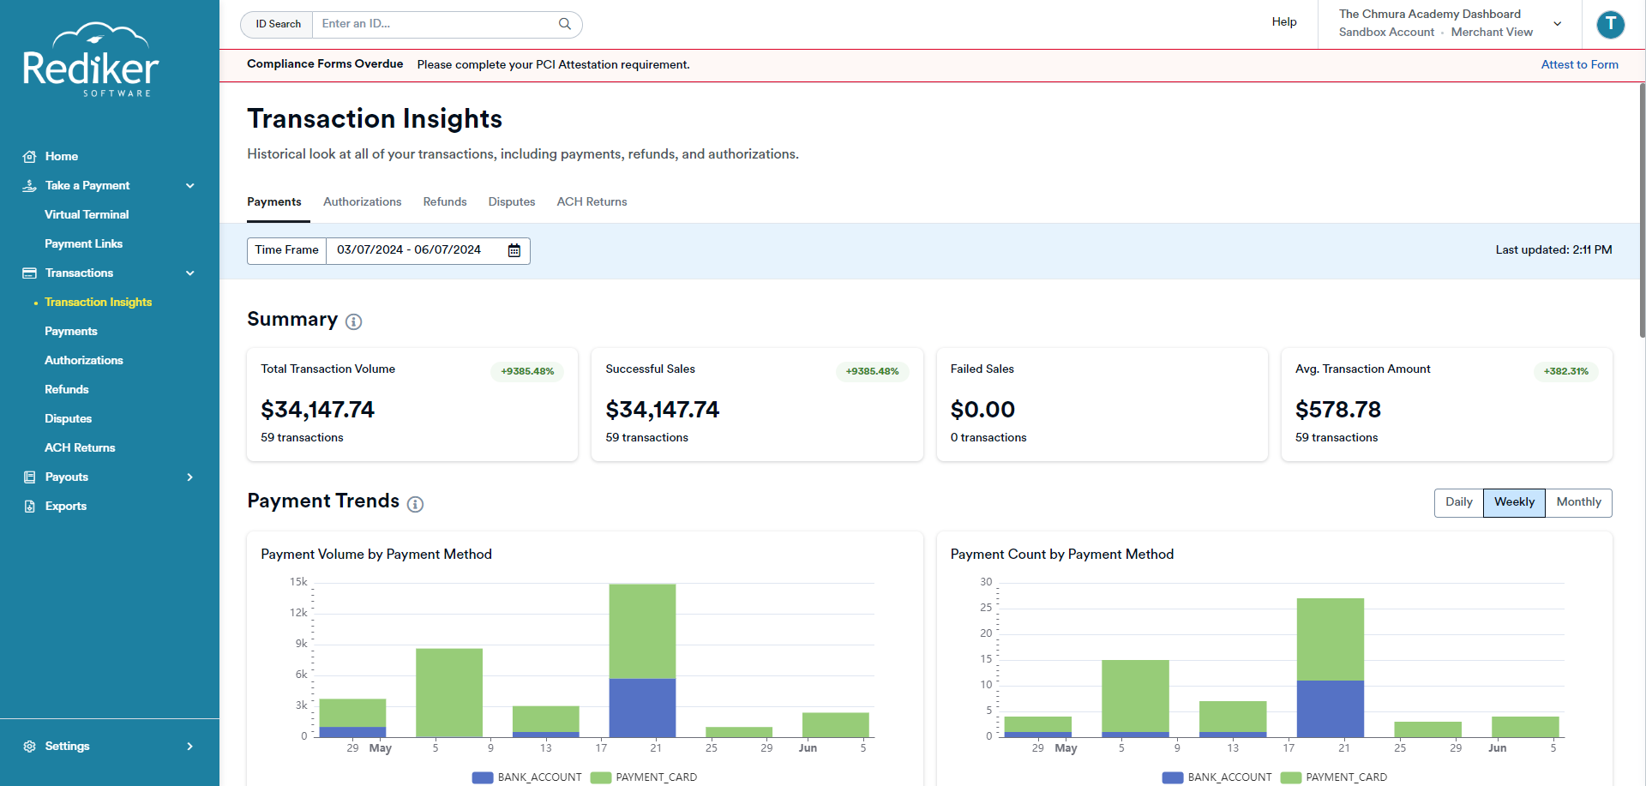Open Authorizations in the sidebar
This screenshot has width=1646, height=786.
pos(83,361)
